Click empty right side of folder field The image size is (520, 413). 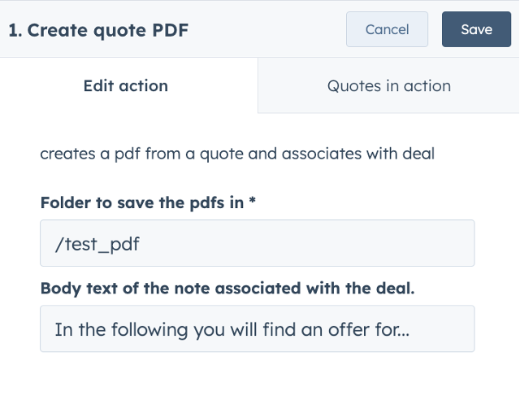coord(366,243)
